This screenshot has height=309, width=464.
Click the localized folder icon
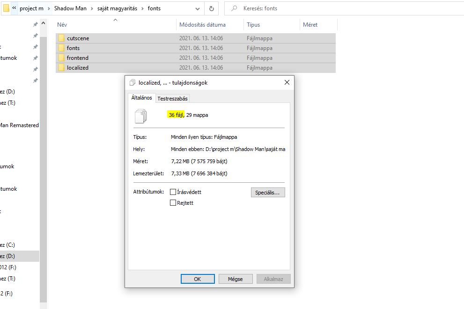pos(61,68)
